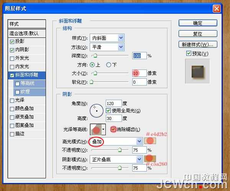
Task: Select 混合选项:默认 in the left list
Action: click(x=27, y=34)
